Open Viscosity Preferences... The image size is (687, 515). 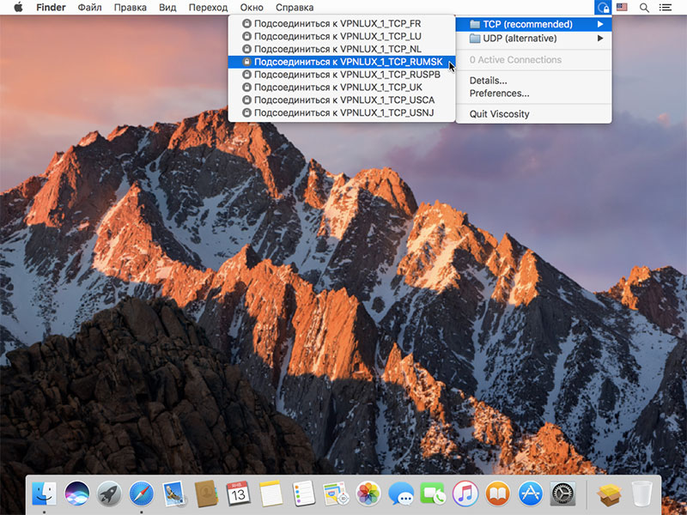point(499,94)
